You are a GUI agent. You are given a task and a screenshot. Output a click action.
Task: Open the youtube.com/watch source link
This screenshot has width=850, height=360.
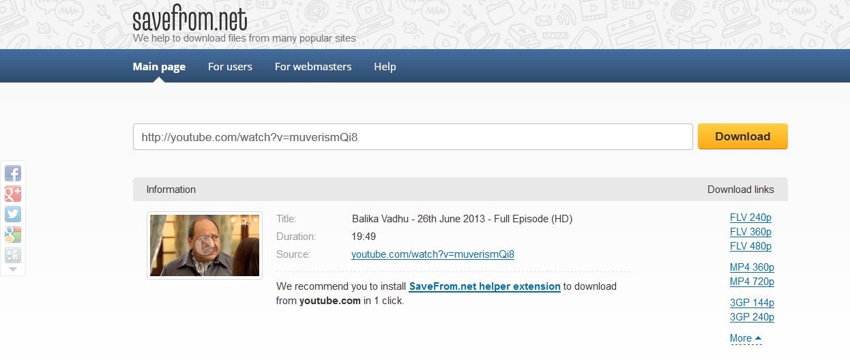(433, 254)
